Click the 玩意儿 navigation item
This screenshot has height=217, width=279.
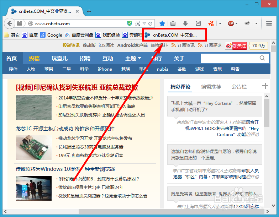[60, 58]
